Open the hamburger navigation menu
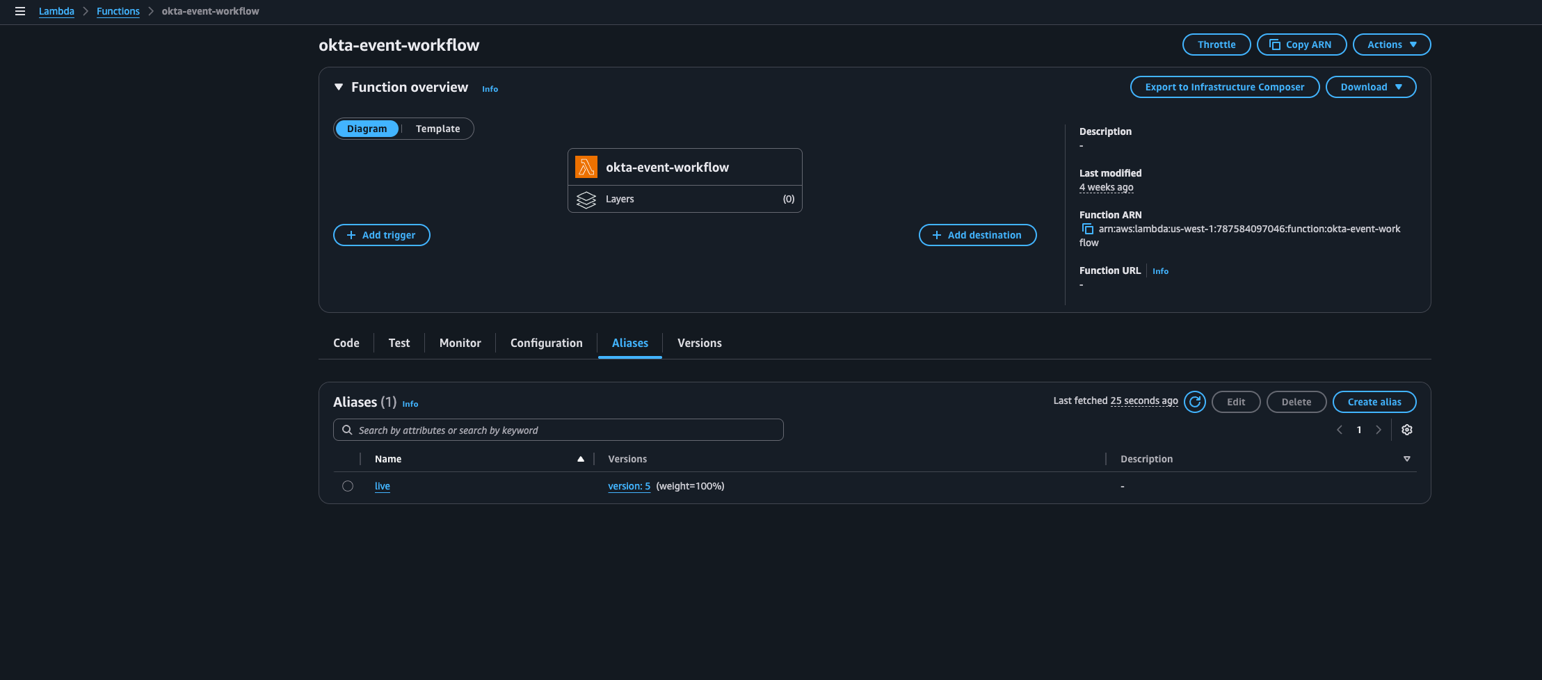The image size is (1542, 680). click(x=20, y=11)
